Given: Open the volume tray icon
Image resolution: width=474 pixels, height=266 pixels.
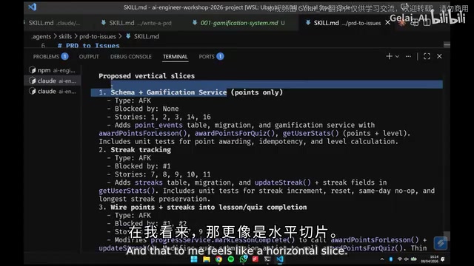Looking at the screenshot, I should 407,259.
